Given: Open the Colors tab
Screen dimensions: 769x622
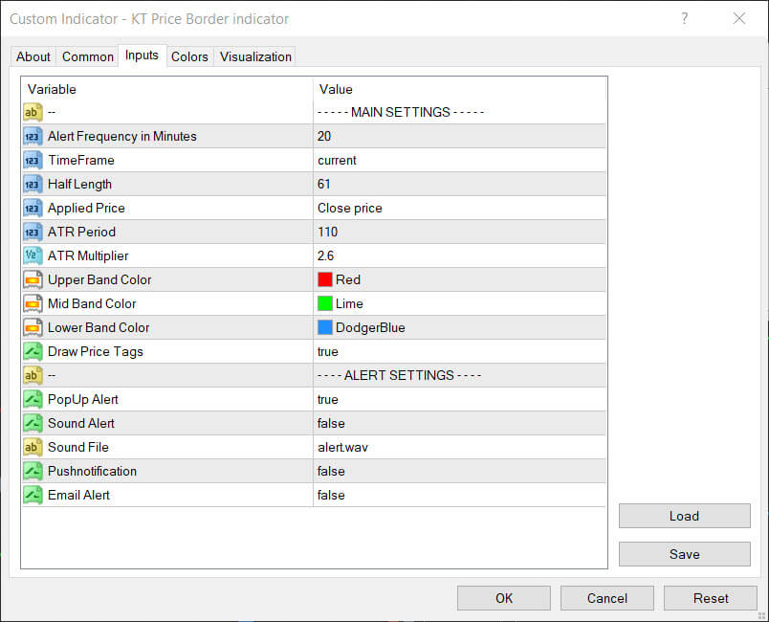Looking at the screenshot, I should (189, 56).
